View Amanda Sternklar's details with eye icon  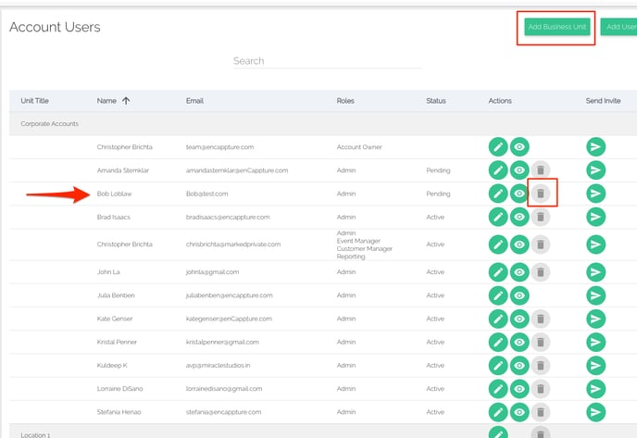(519, 170)
